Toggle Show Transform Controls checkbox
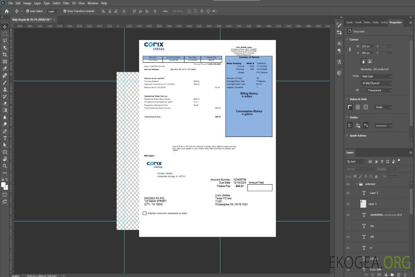Viewport: 415px width, 277px height. (x=65, y=11)
